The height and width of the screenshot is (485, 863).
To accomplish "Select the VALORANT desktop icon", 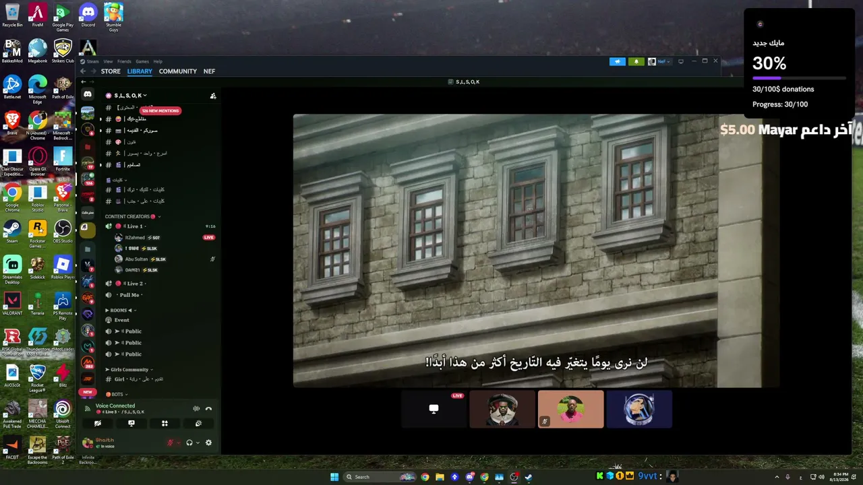I will 12,303.
